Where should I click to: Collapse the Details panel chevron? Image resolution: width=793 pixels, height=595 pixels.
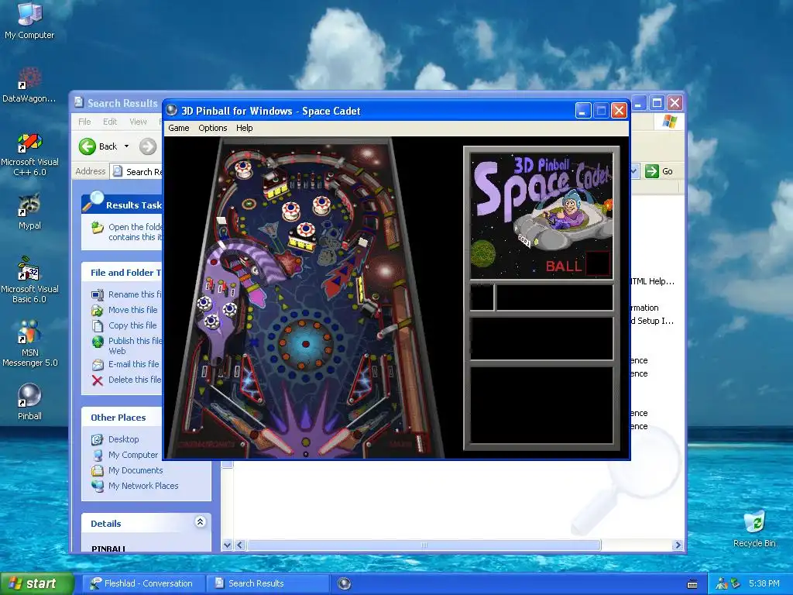[201, 521]
